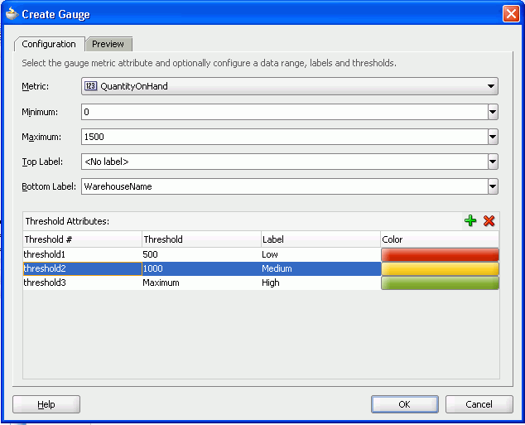Pick the red color swatch for threshold1
The width and height of the screenshot is (525, 425).
pyautogui.click(x=440, y=254)
